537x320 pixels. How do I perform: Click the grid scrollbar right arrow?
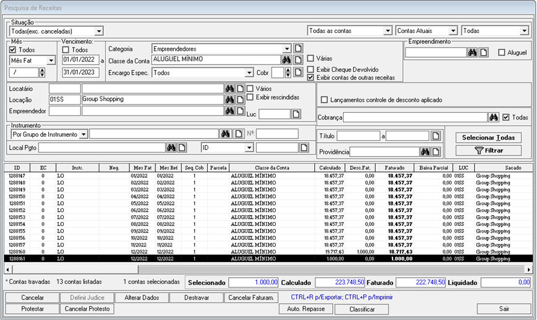[x=529, y=269]
